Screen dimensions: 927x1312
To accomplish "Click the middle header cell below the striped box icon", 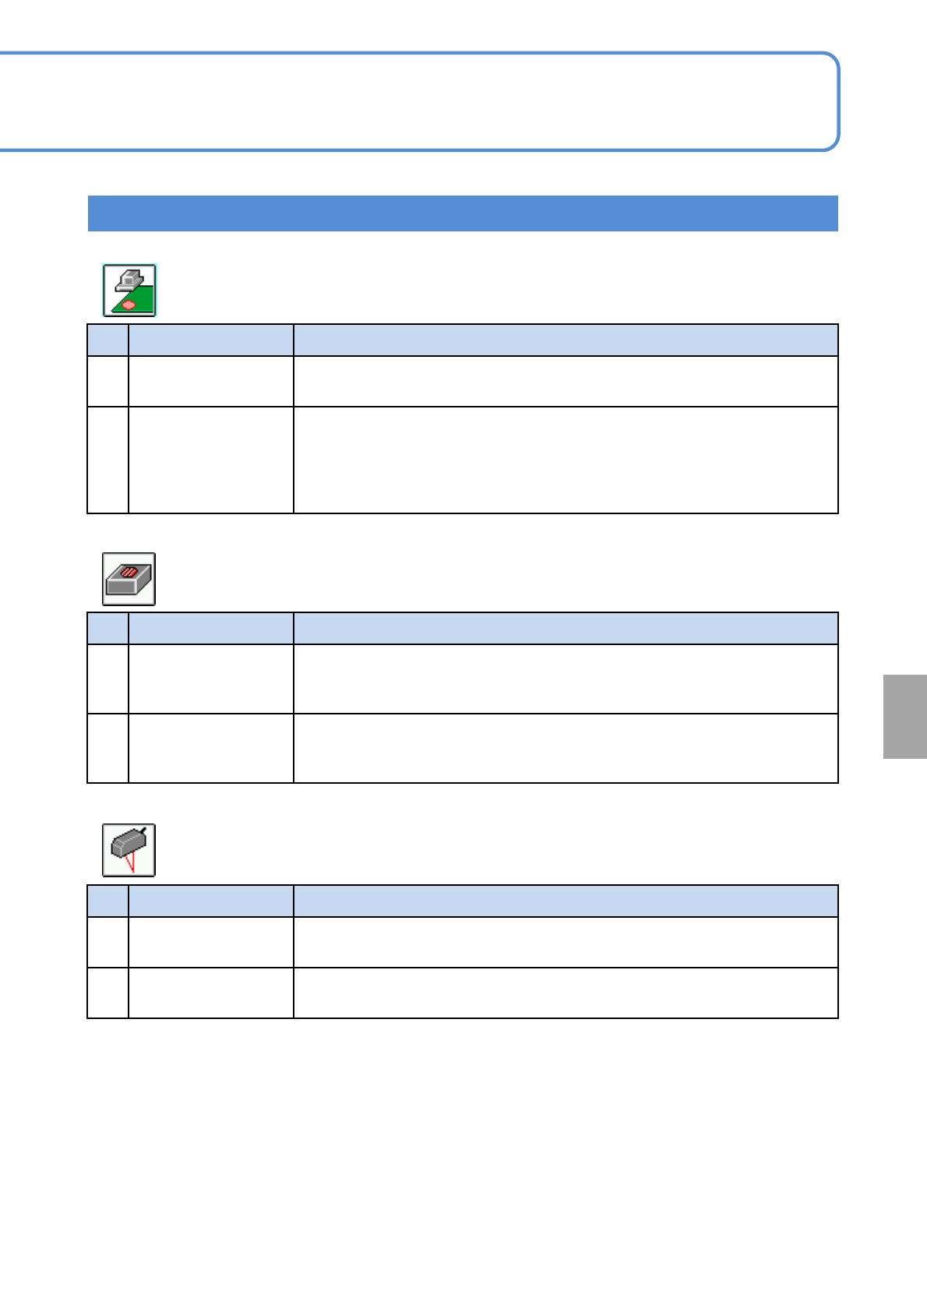I will pos(211,629).
